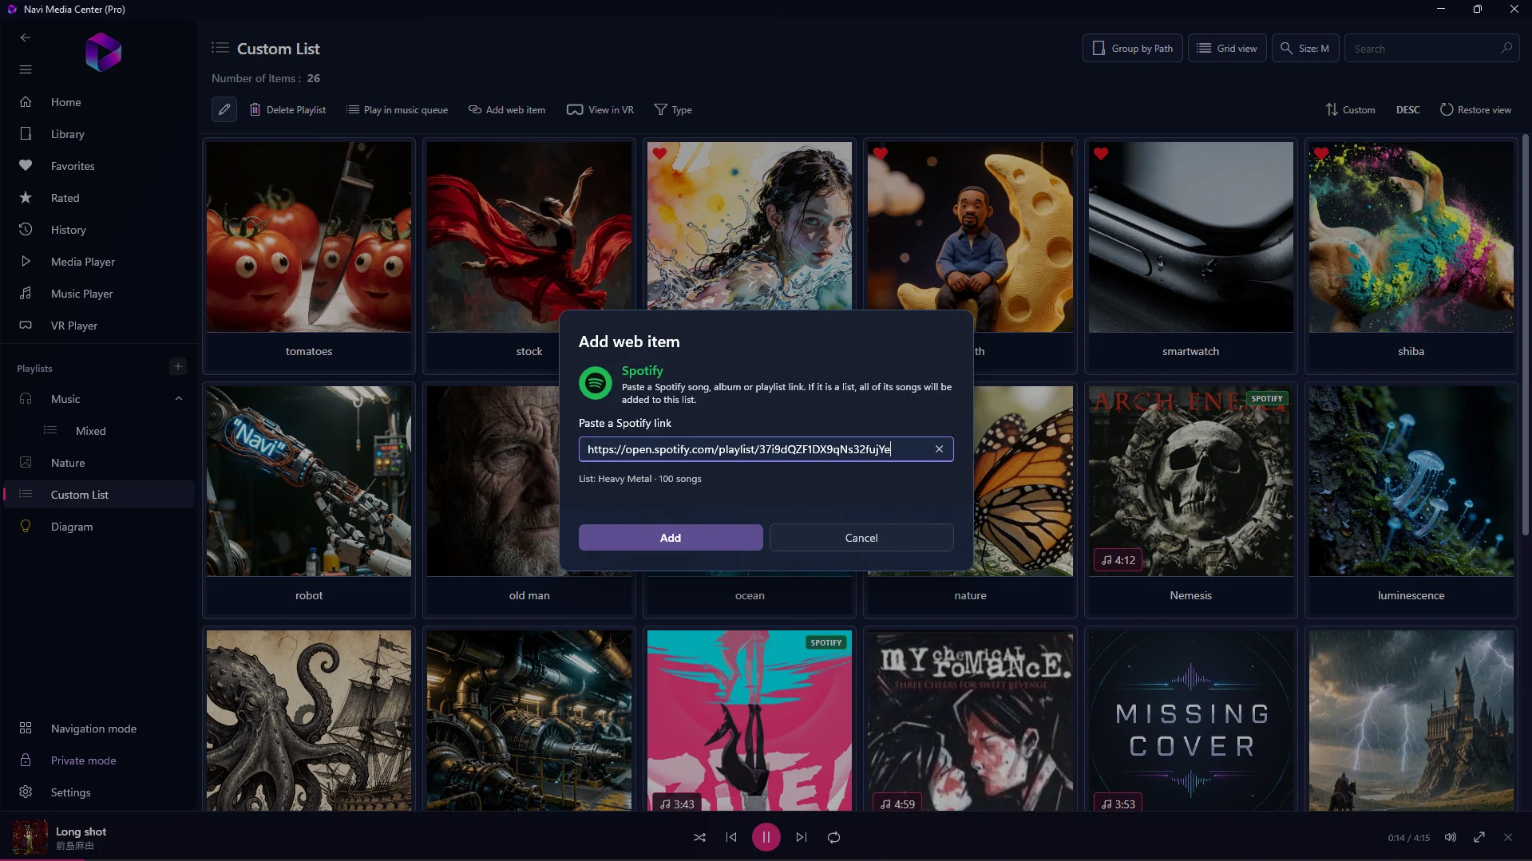The width and height of the screenshot is (1532, 861).
Task: Open the Rated section
Action: pyautogui.click(x=98, y=198)
